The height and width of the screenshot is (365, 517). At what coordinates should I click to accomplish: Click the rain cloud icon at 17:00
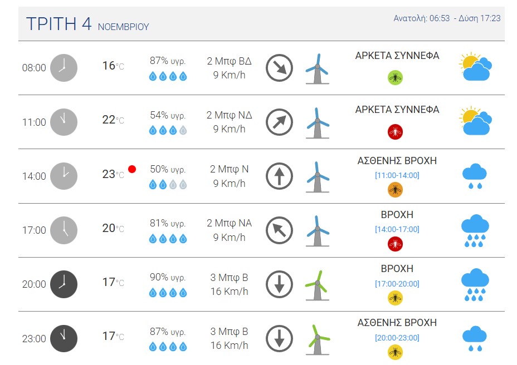[x=475, y=230]
